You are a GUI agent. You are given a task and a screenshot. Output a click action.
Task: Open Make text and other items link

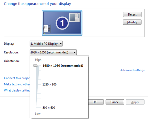[17, 84]
